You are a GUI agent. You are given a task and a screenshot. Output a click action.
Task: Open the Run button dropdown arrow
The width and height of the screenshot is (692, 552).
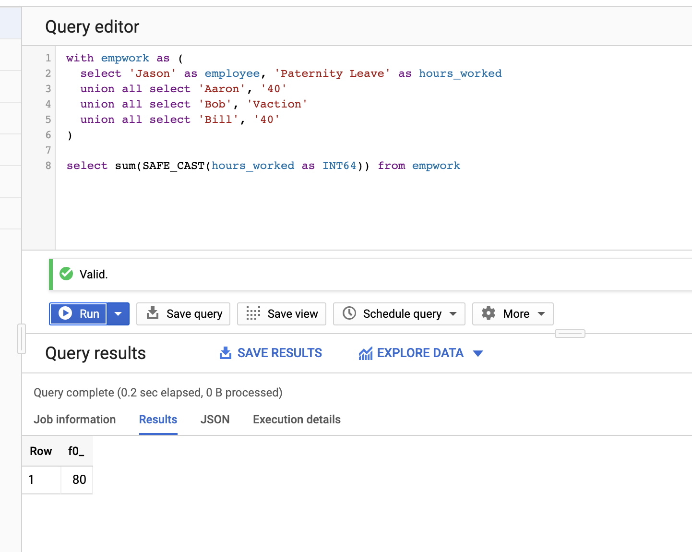pyautogui.click(x=118, y=313)
